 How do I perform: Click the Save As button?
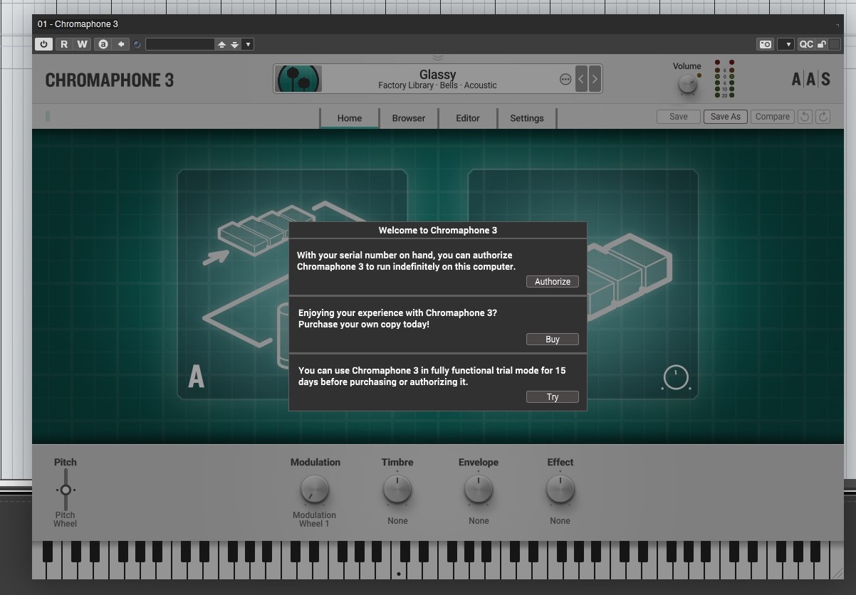coord(726,117)
